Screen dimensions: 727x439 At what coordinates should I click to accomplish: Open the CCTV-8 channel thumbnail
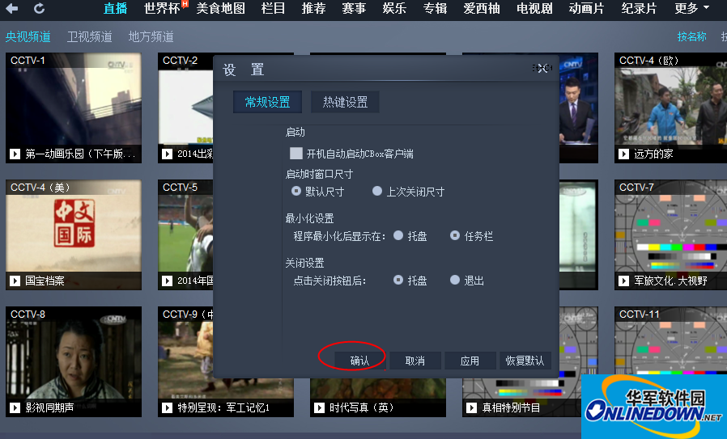pyautogui.click(x=74, y=357)
